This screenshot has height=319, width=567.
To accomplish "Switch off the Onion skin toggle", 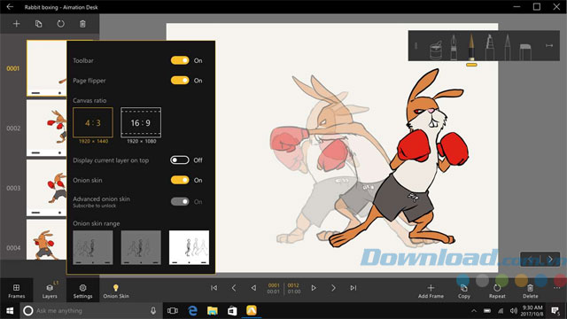I will point(180,180).
